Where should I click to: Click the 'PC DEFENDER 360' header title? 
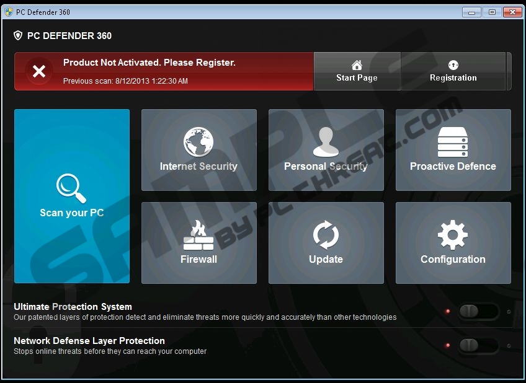[69, 36]
